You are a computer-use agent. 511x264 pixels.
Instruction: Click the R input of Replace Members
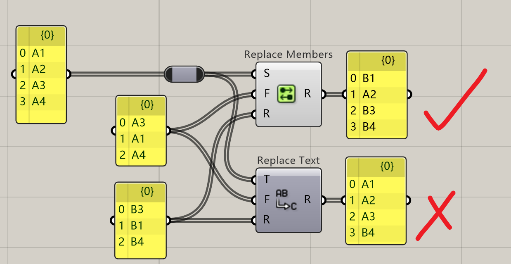click(266, 114)
